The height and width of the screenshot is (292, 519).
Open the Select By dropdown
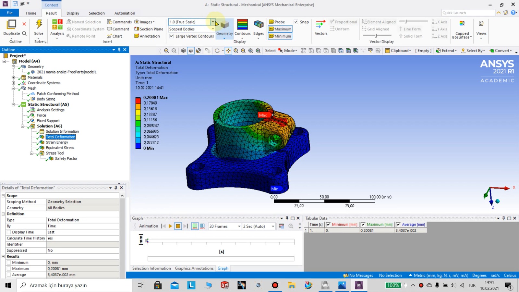(x=473, y=51)
